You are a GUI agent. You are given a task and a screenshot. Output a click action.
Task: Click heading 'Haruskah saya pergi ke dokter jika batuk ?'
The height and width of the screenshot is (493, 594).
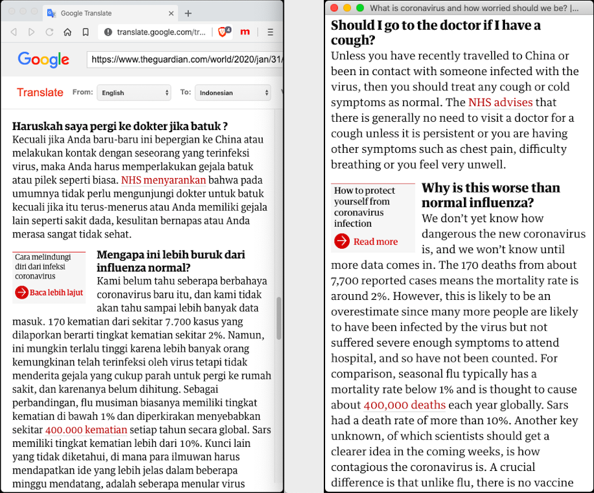click(120, 126)
